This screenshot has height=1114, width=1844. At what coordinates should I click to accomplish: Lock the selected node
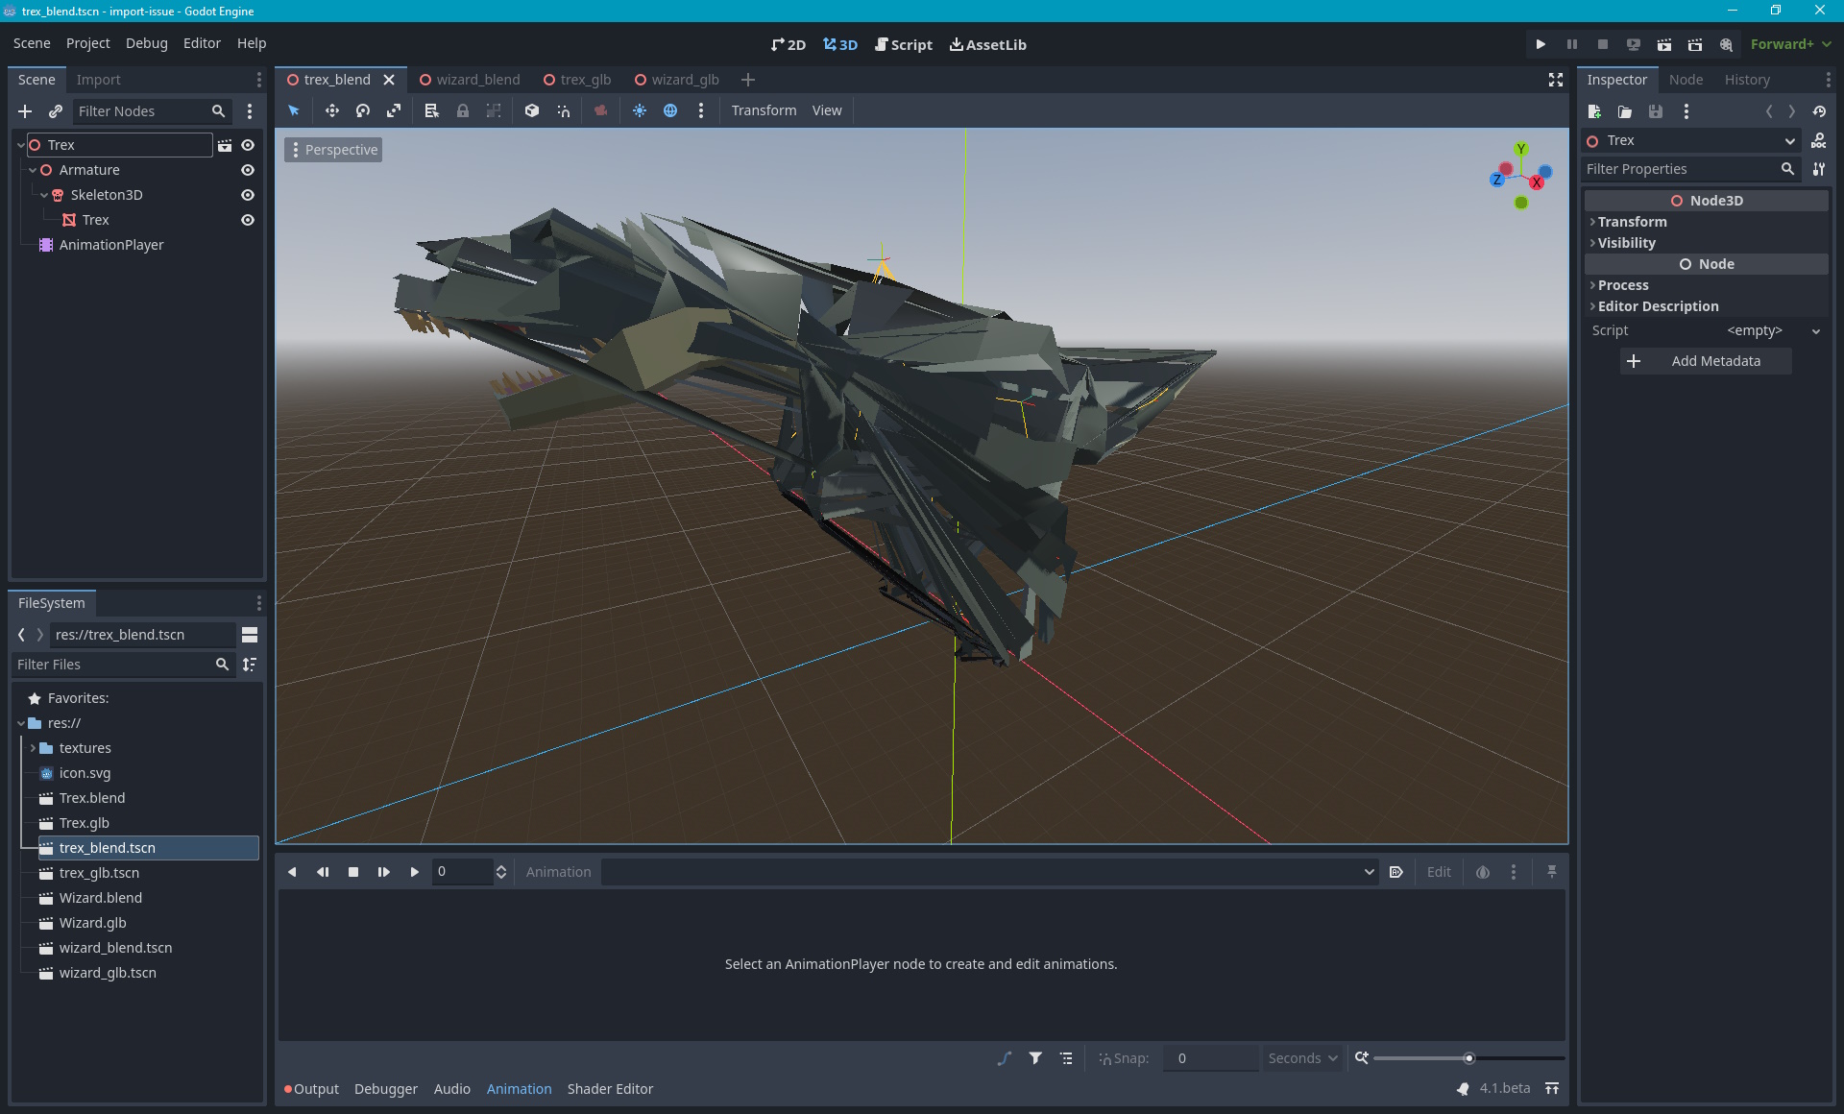pos(463,110)
